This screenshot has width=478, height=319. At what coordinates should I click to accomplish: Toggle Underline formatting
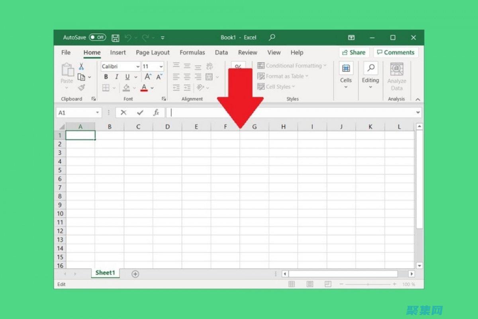click(x=127, y=77)
